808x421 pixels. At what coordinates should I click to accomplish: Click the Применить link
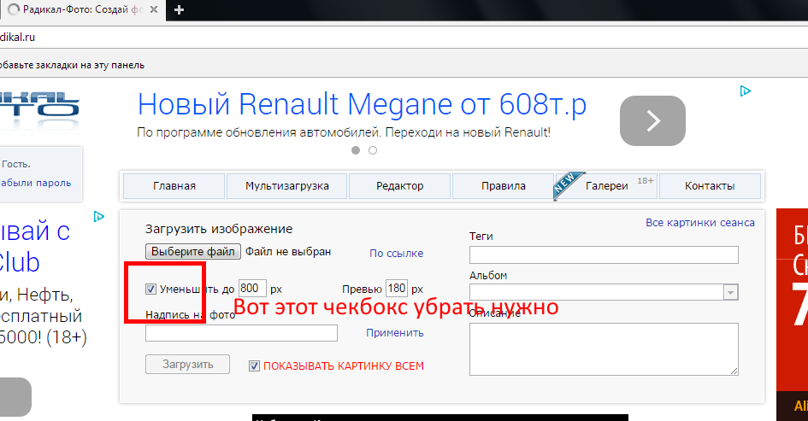point(395,333)
